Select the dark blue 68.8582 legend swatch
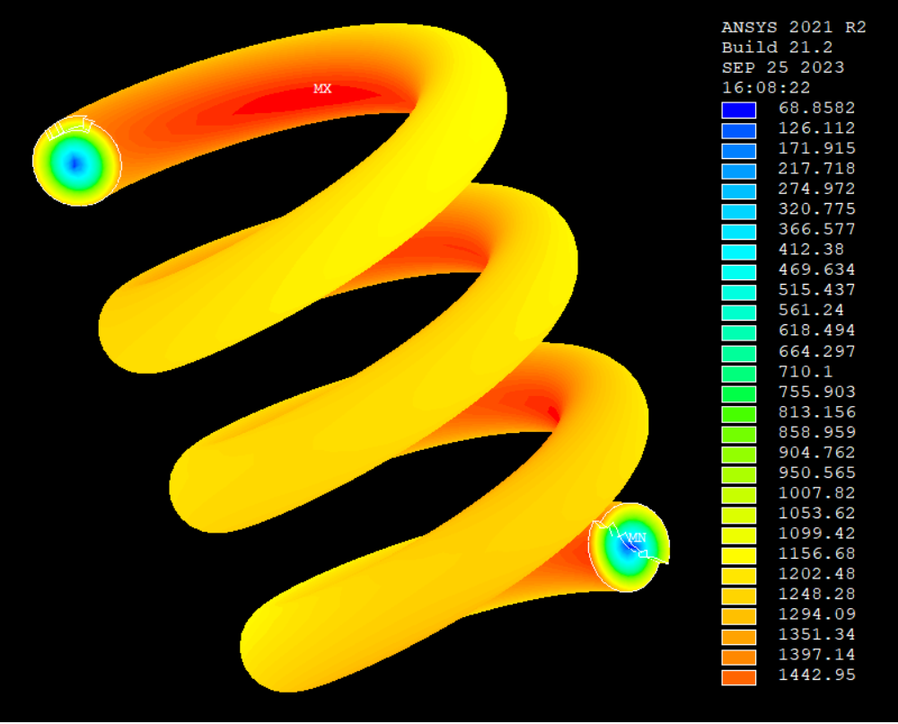Screen dimensions: 898x724 [x=739, y=110]
